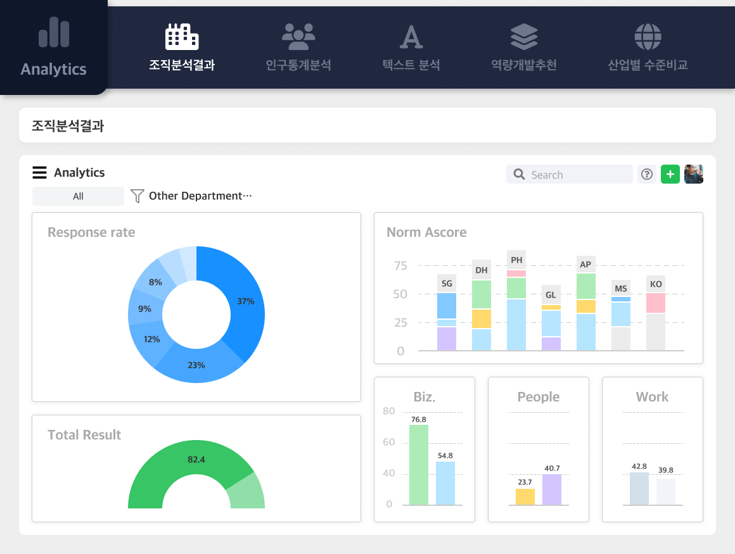Screen dimensions: 735x554
Task: Click the funnel filter icon
Action: (137, 196)
